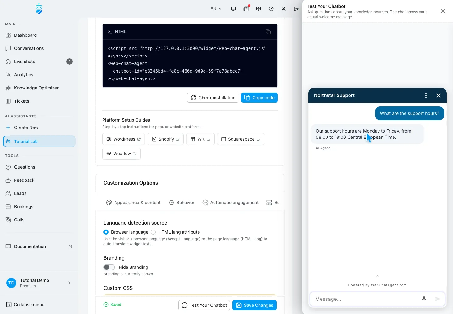Open the EN language dropdown
The width and height of the screenshot is (453, 314).
pos(216,9)
